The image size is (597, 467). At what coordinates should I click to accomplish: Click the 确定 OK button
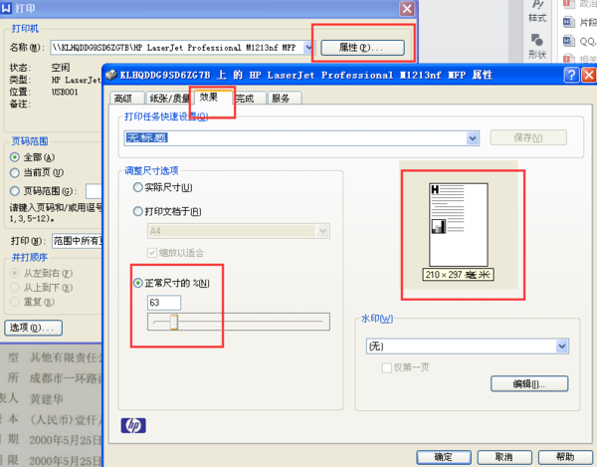tap(444, 457)
